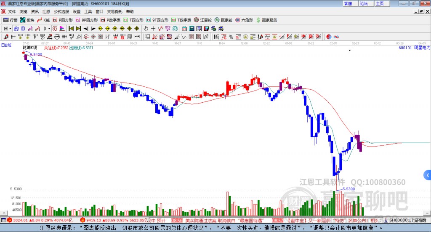431x232 pixels.
Task: Select the Gann fan lines tool
Action: click(155, 37)
